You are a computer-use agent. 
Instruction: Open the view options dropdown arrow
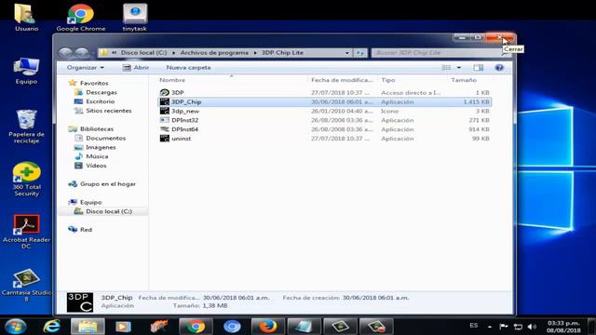click(459, 68)
